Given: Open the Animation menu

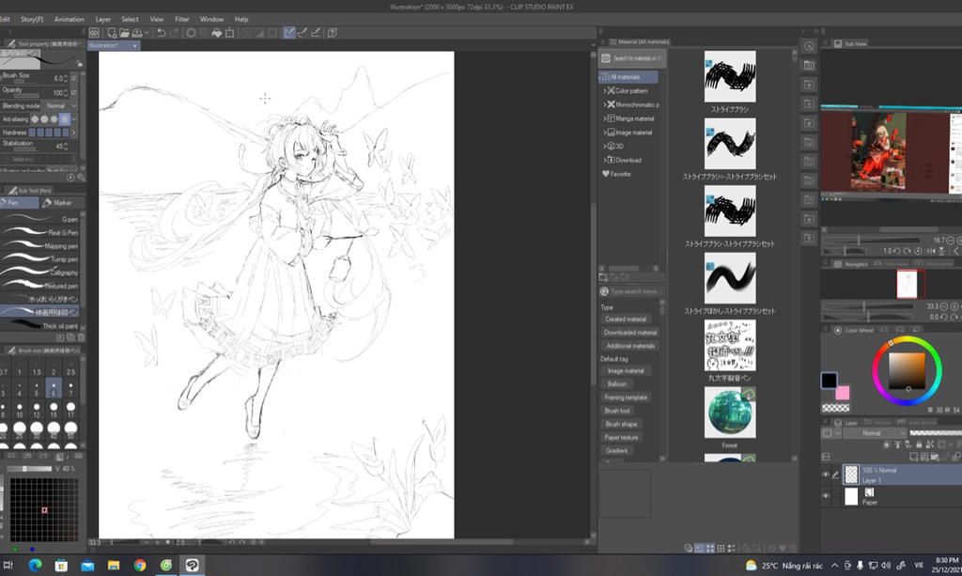Looking at the screenshot, I should 69,19.
